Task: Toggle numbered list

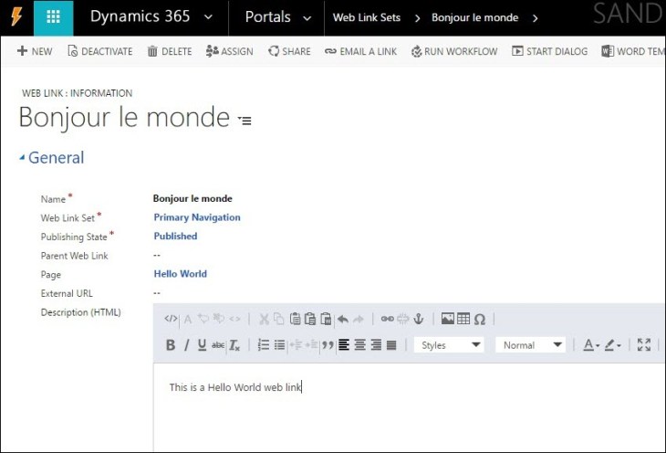Action: click(264, 345)
